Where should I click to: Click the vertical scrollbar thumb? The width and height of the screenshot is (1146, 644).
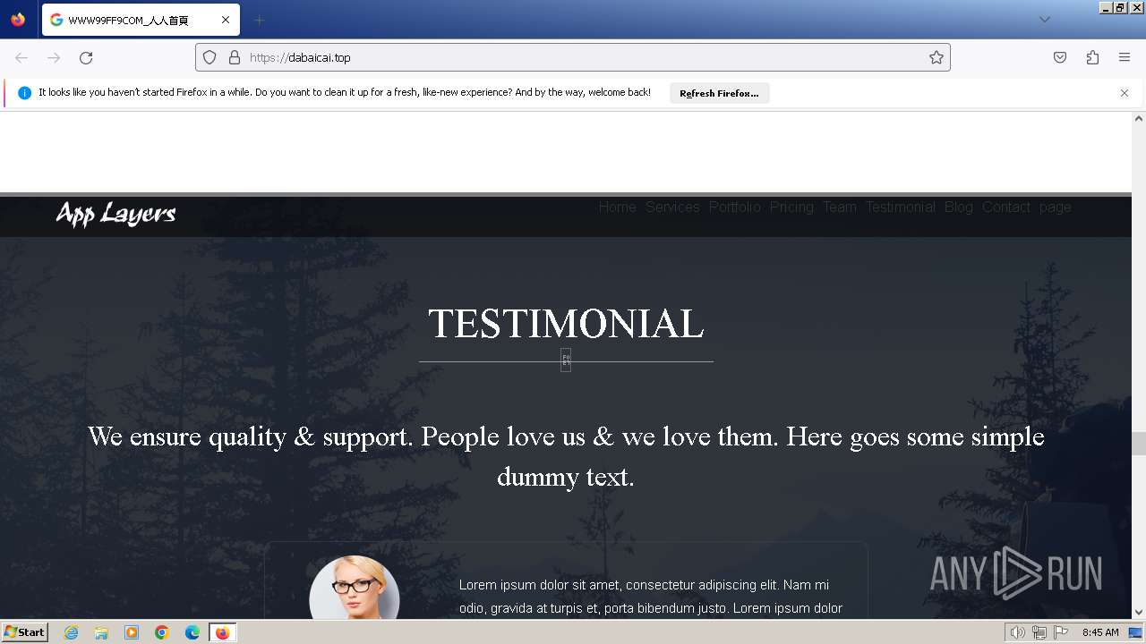1139,444
